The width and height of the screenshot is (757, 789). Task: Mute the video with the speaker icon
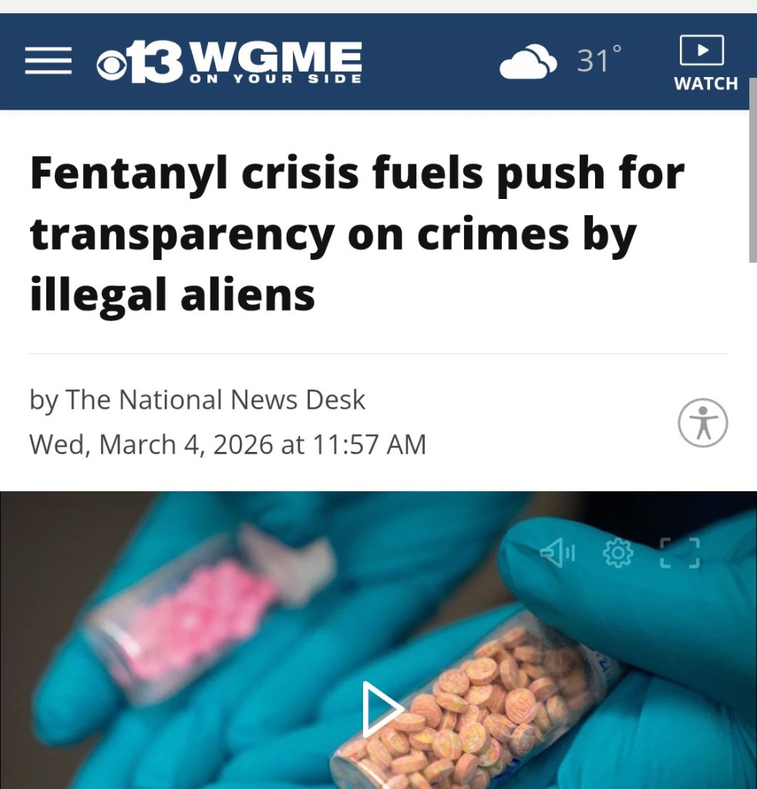[x=557, y=552]
